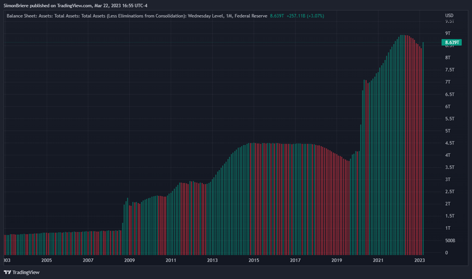The height and width of the screenshot is (279, 472).
Task: Click the 2021 label on the time axis
Action: coord(378,260)
